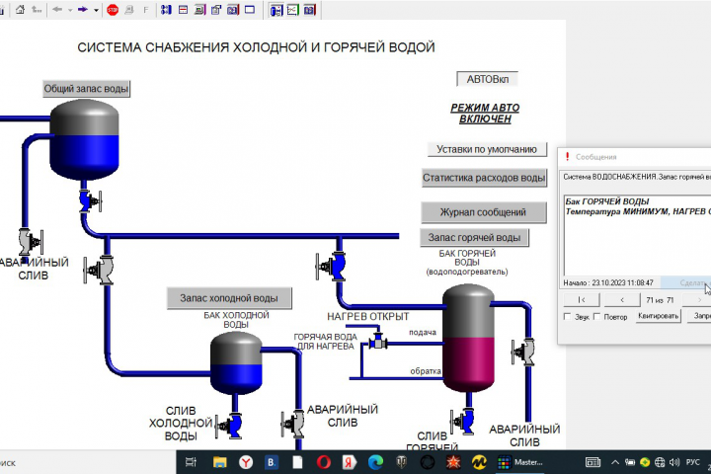This screenshot has width=711, height=474.
Task: Toggle the Звук checkbox in Сообщения
Action: pyautogui.click(x=567, y=316)
